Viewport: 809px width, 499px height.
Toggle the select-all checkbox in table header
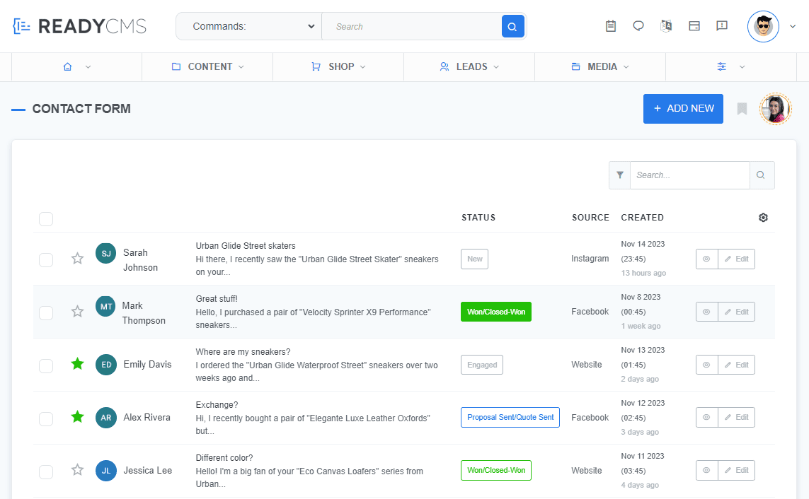pyautogui.click(x=46, y=219)
